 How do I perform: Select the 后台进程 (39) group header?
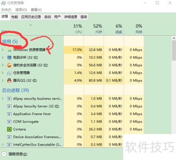click(x=15, y=90)
